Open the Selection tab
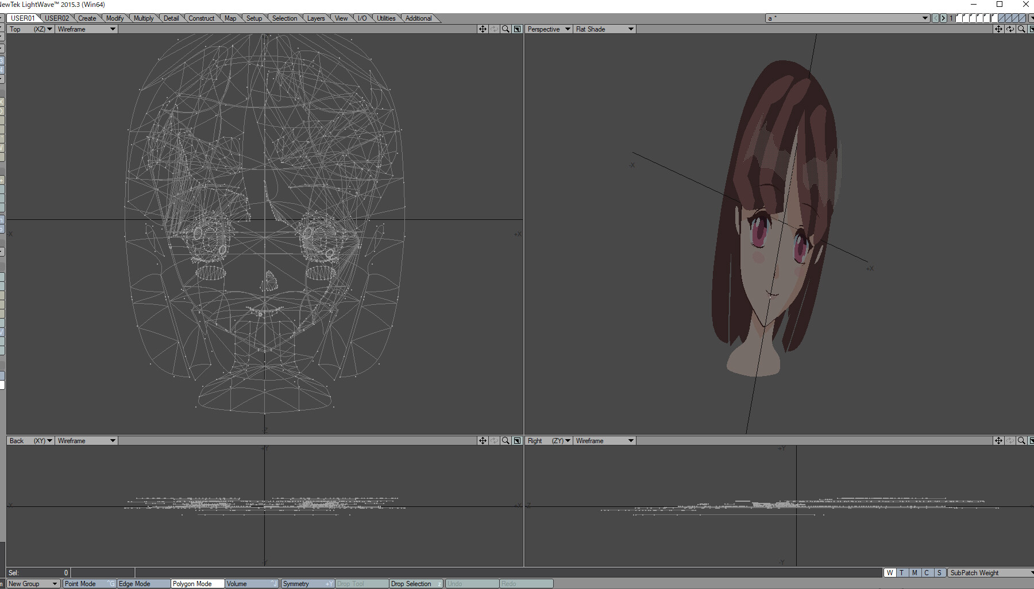The width and height of the screenshot is (1034, 589). coord(284,18)
